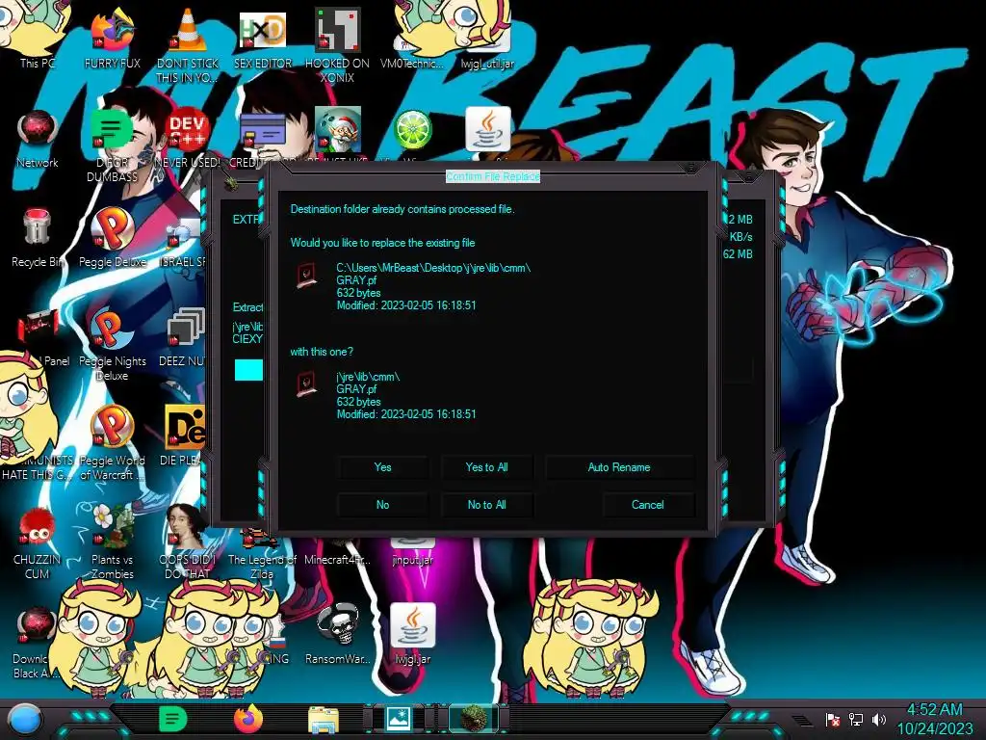
Task: Open File Explorer from taskbar
Action: 324,719
